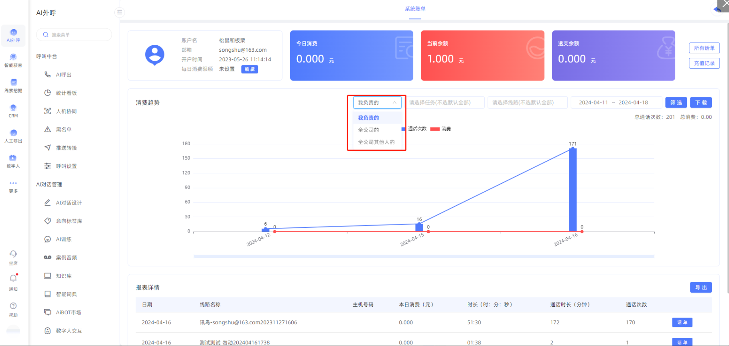Click the 筛选 filter button
The width and height of the screenshot is (729, 346).
click(x=676, y=103)
